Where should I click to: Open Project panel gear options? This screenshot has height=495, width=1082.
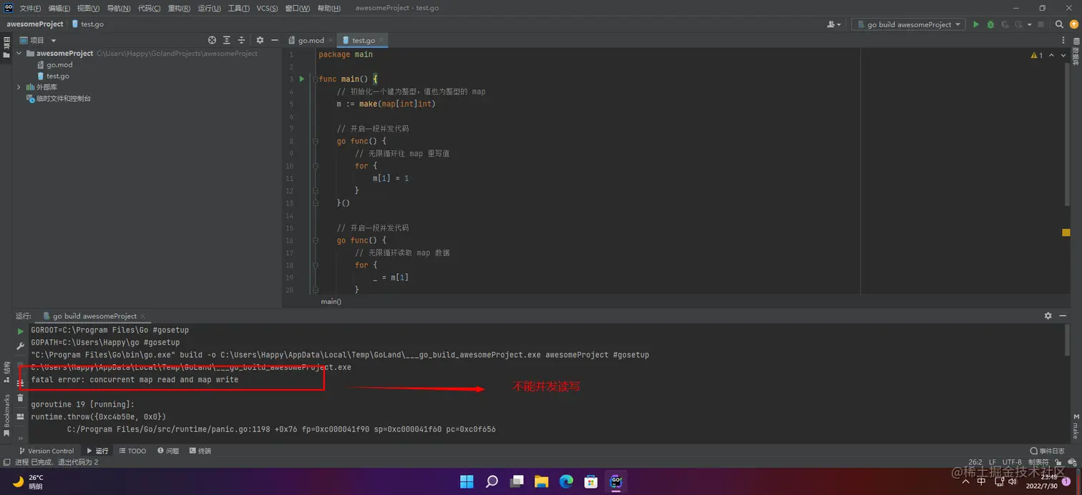[x=260, y=40]
